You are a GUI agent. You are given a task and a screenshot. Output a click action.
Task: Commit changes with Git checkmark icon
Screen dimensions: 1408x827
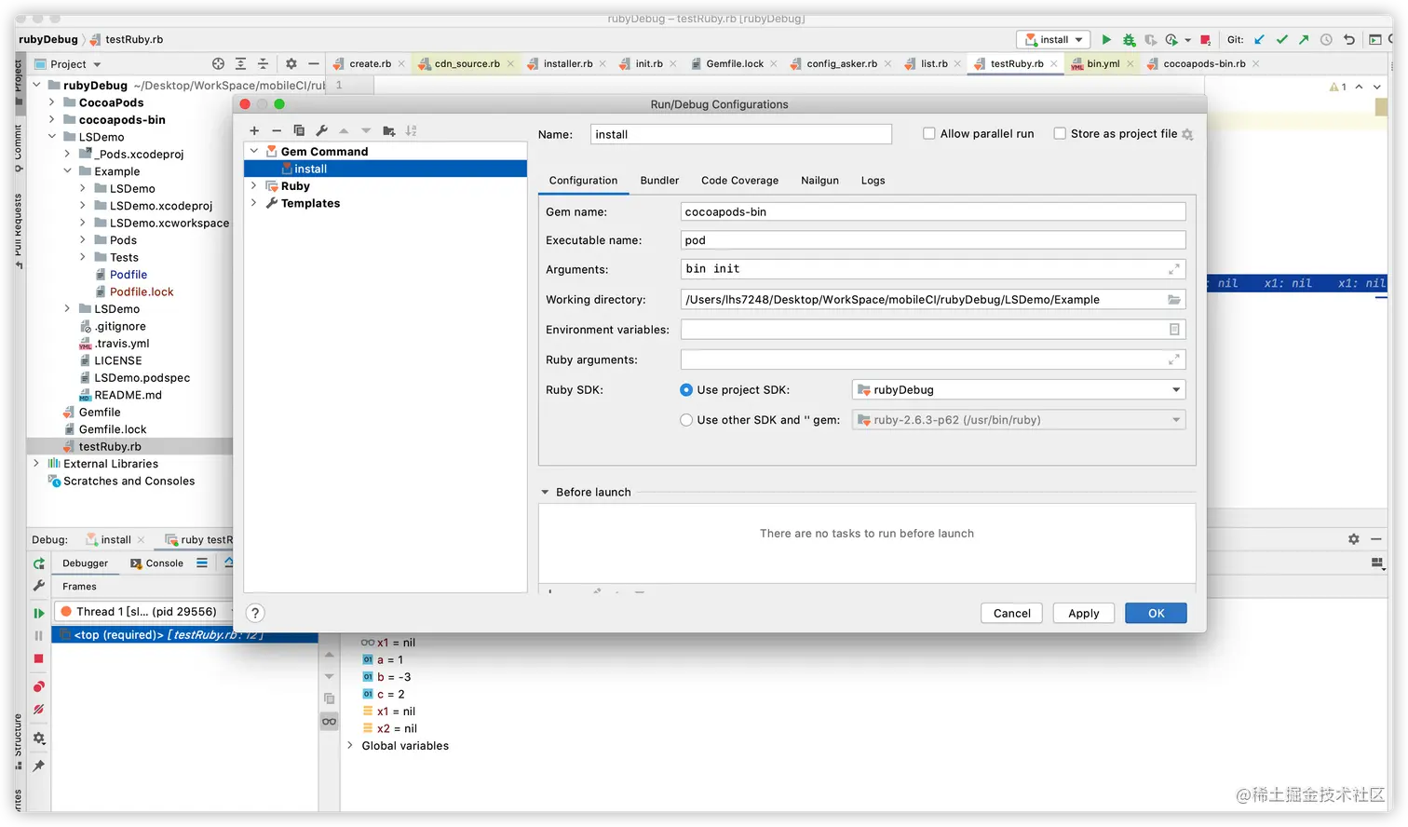click(x=1281, y=40)
